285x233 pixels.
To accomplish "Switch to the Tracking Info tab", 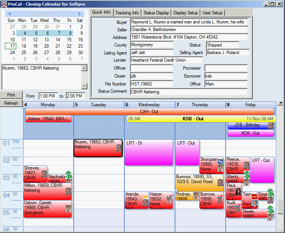I will [x=127, y=13].
